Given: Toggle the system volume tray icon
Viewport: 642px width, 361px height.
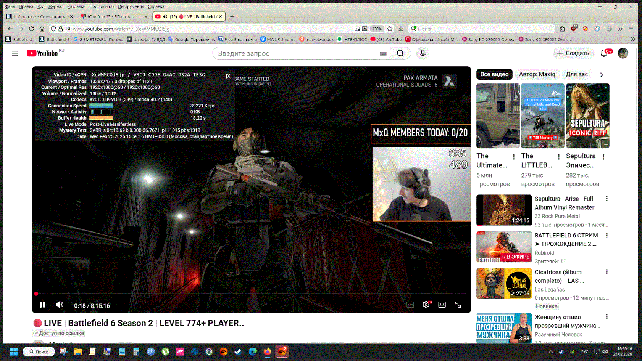Looking at the screenshot, I should [x=605, y=351].
